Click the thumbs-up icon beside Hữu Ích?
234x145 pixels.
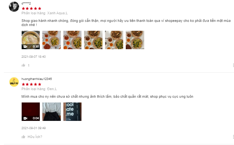pos(24,137)
